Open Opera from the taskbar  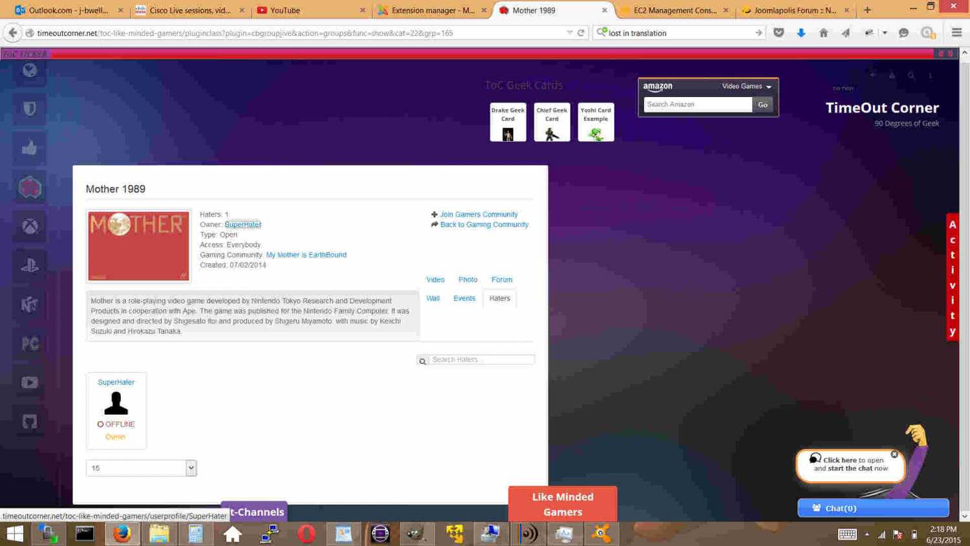(x=306, y=534)
